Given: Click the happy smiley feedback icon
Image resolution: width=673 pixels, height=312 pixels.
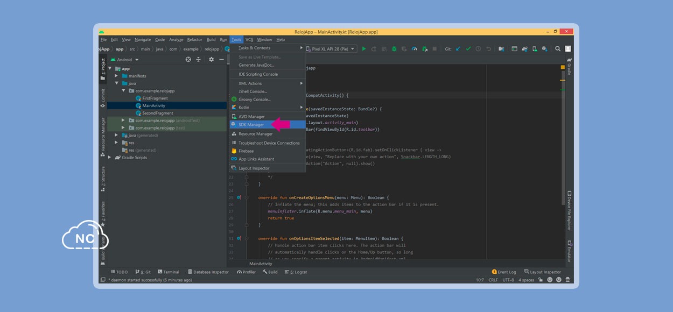Looking at the screenshot, I should pos(550,280).
